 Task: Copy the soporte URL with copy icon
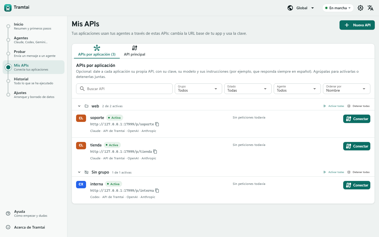pos(157,124)
